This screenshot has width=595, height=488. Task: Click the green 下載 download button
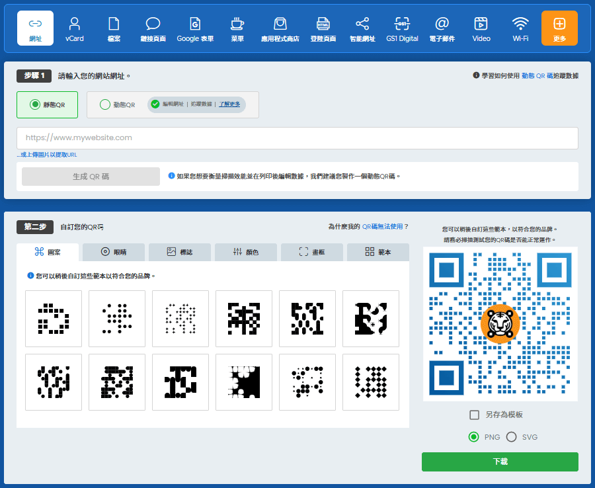click(x=500, y=462)
